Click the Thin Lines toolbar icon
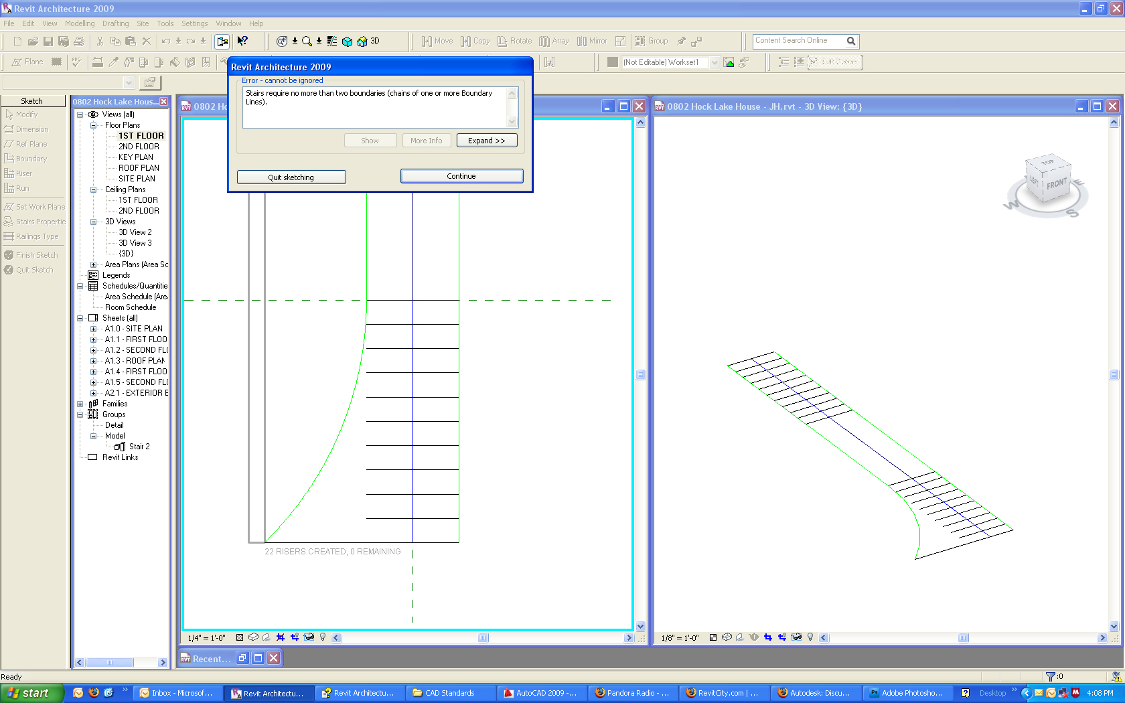This screenshot has width=1125, height=703. point(332,42)
